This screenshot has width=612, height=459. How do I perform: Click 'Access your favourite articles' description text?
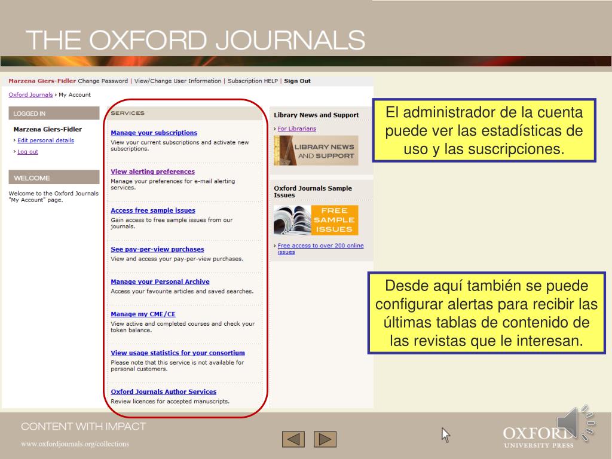click(x=182, y=291)
